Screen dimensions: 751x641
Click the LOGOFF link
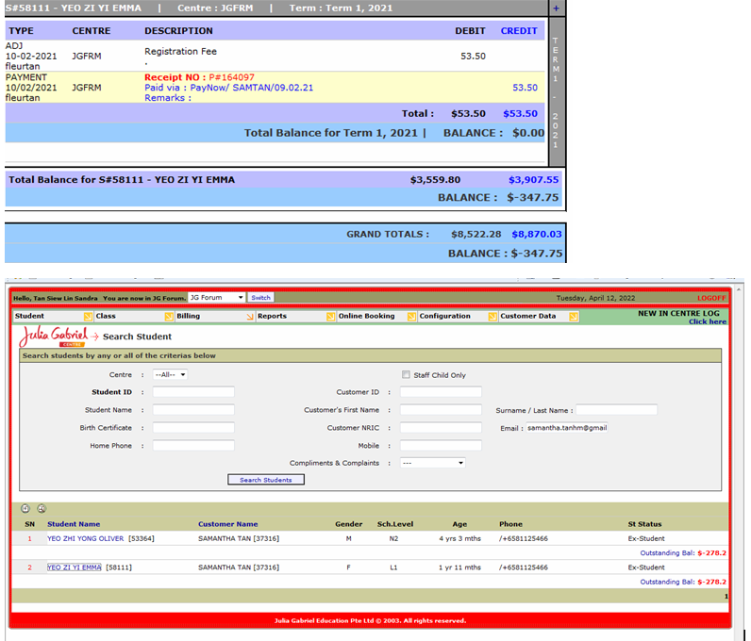(711, 298)
